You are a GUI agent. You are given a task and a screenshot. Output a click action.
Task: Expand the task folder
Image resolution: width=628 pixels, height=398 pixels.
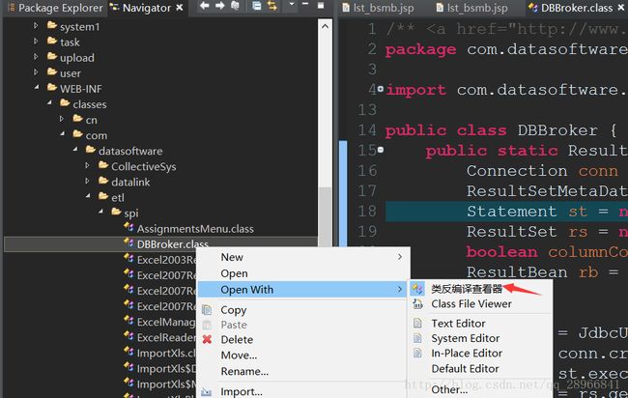coord(36,41)
